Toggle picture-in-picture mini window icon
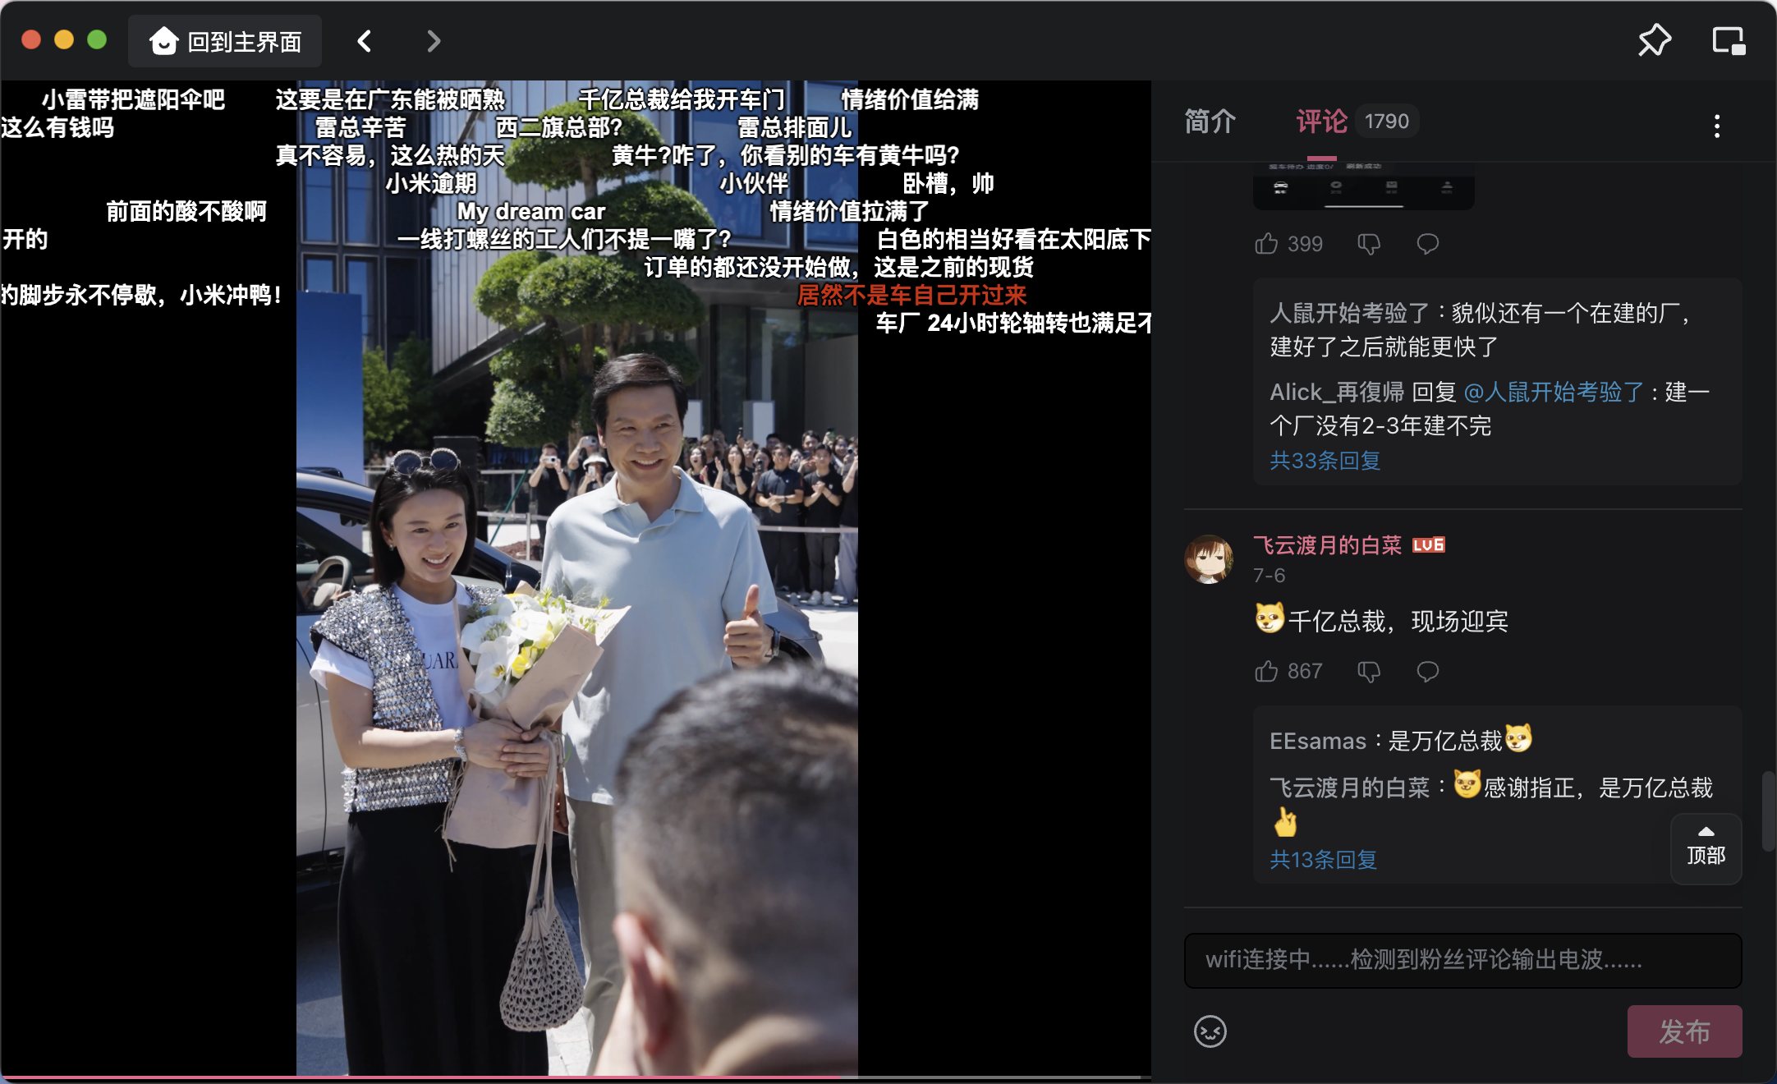This screenshot has width=1777, height=1084. [1729, 40]
